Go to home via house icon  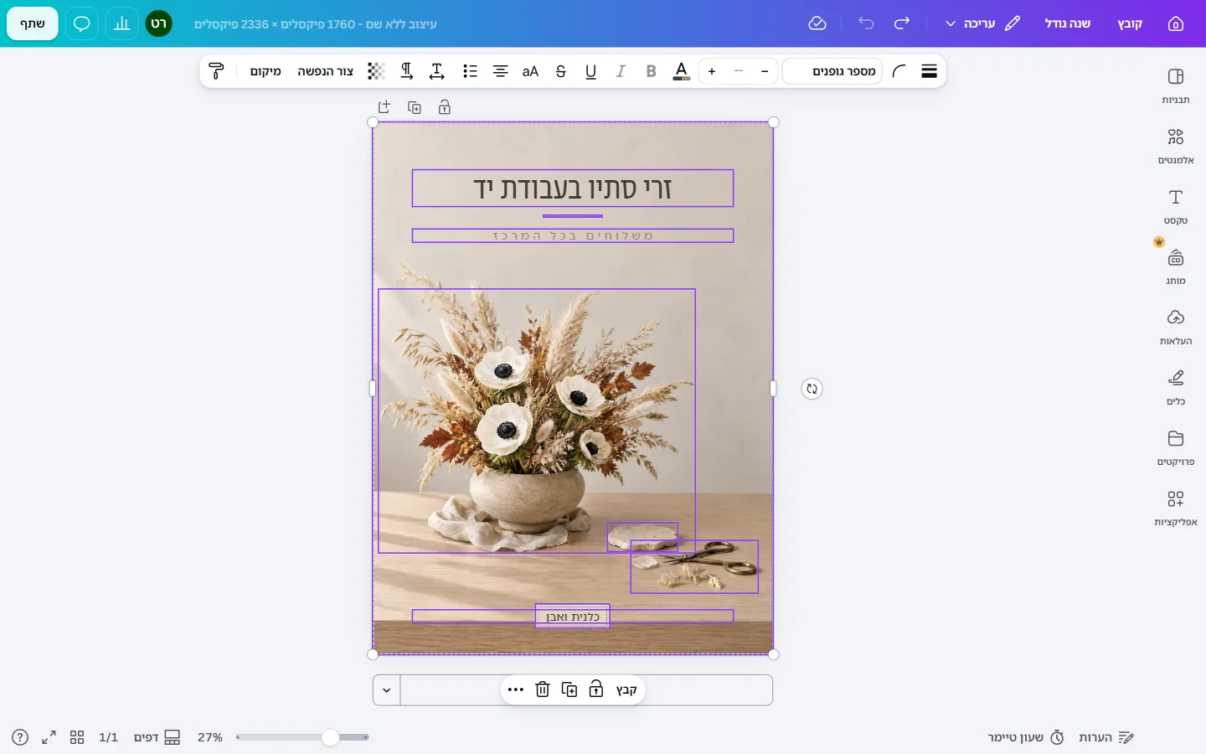tap(1176, 23)
